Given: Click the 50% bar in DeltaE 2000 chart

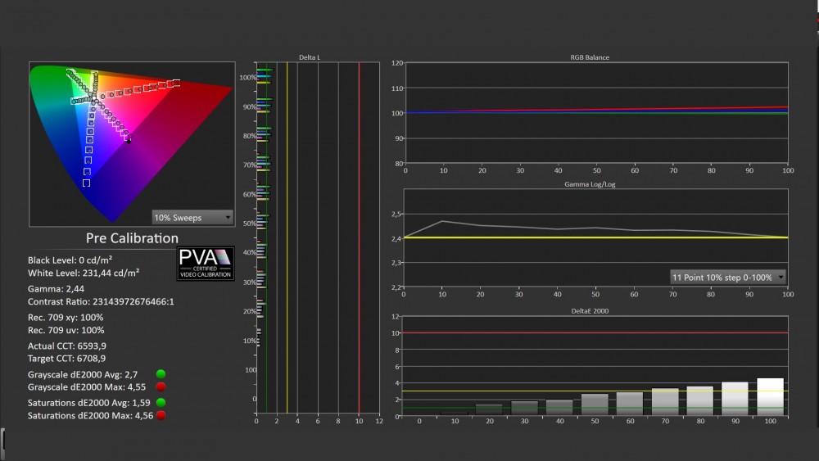Looking at the screenshot, I should click(x=595, y=405).
